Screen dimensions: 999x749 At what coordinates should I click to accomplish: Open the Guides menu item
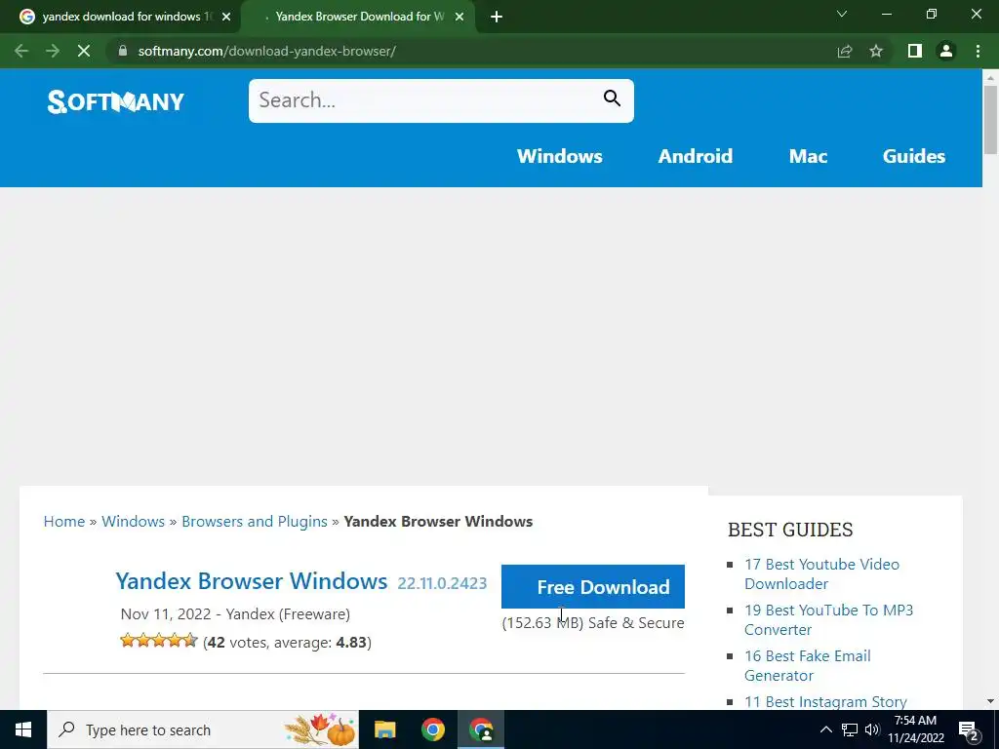point(913,156)
